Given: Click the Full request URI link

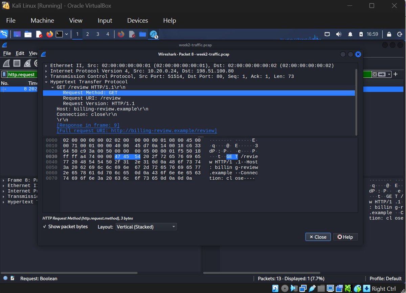Looking at the screenshot, I should [x=137, y=131].
